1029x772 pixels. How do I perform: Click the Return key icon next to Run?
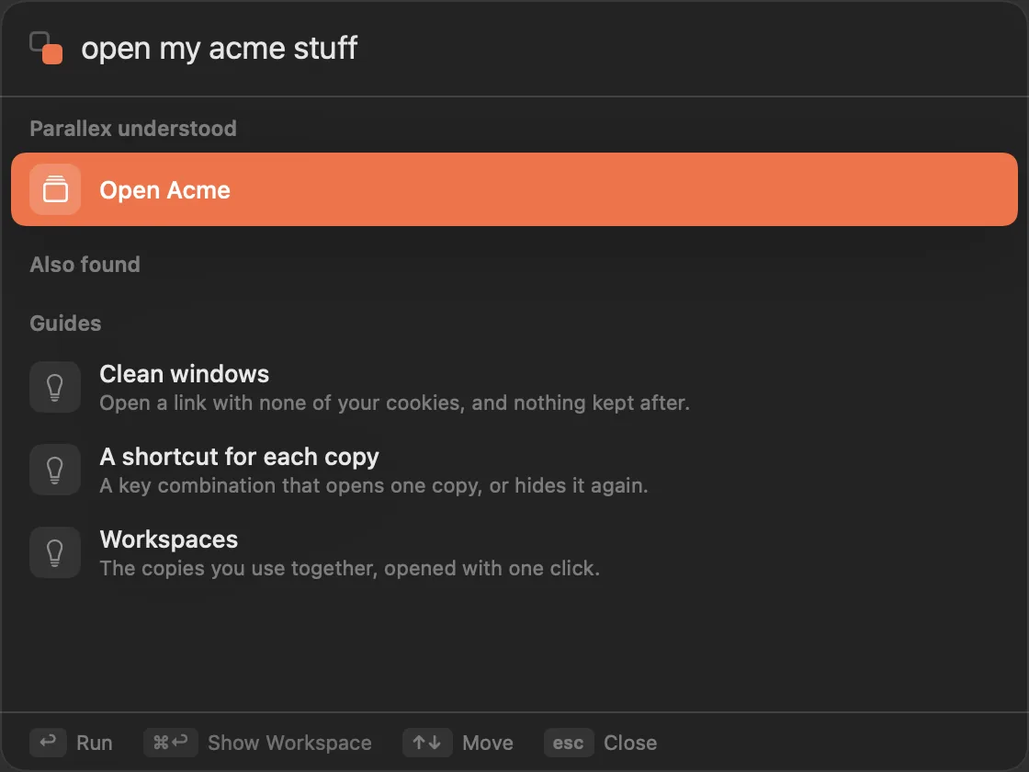click(48, 743)
